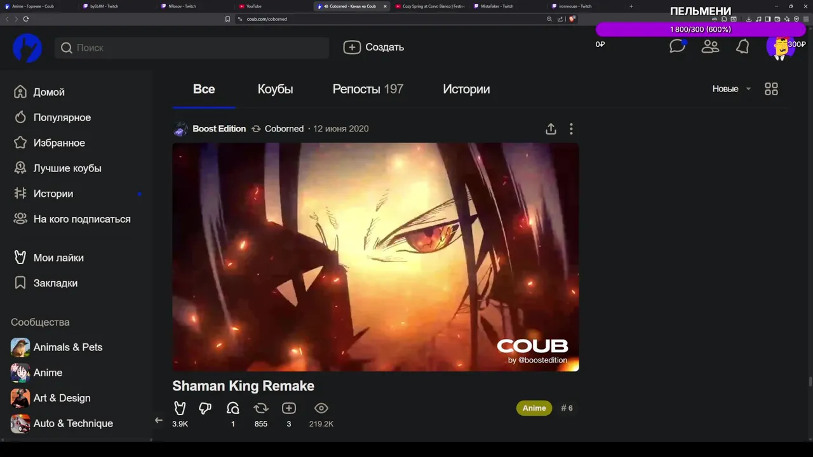
Task: Click the zoom magnifier in address bar
Action: click(549, 19)
